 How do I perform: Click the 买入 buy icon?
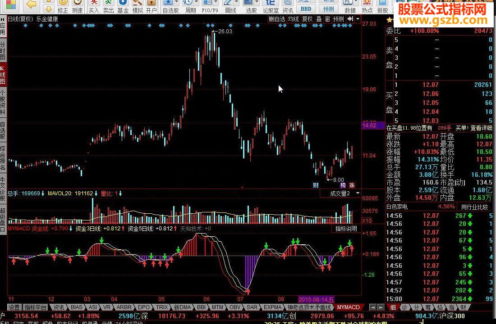click(94, 7)
